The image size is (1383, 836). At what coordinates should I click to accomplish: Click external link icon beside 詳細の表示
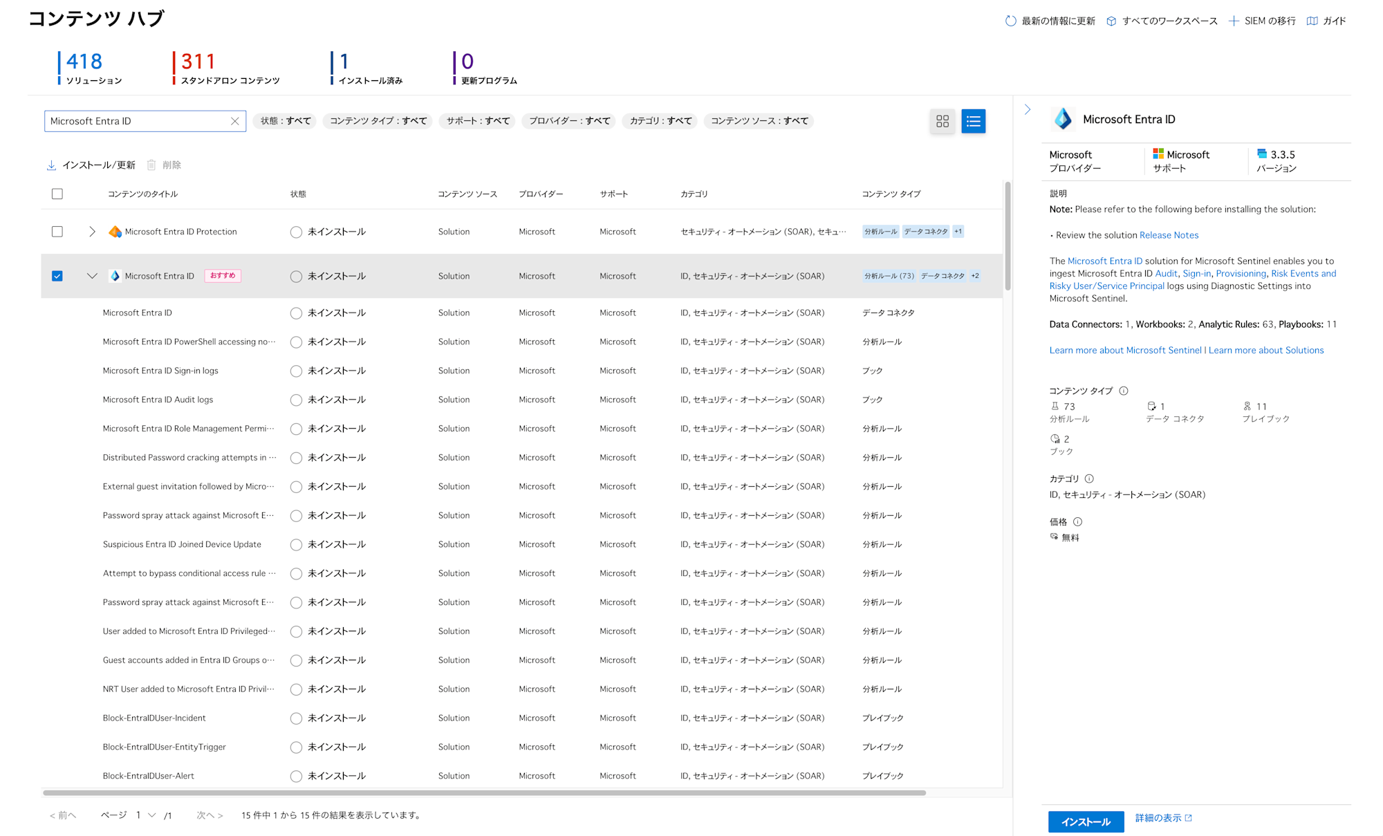1189,818
